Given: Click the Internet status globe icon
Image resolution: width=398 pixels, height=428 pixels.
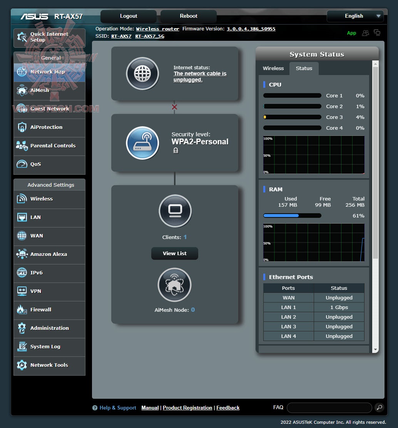Looking at the screenshot, I should point(142,74).
